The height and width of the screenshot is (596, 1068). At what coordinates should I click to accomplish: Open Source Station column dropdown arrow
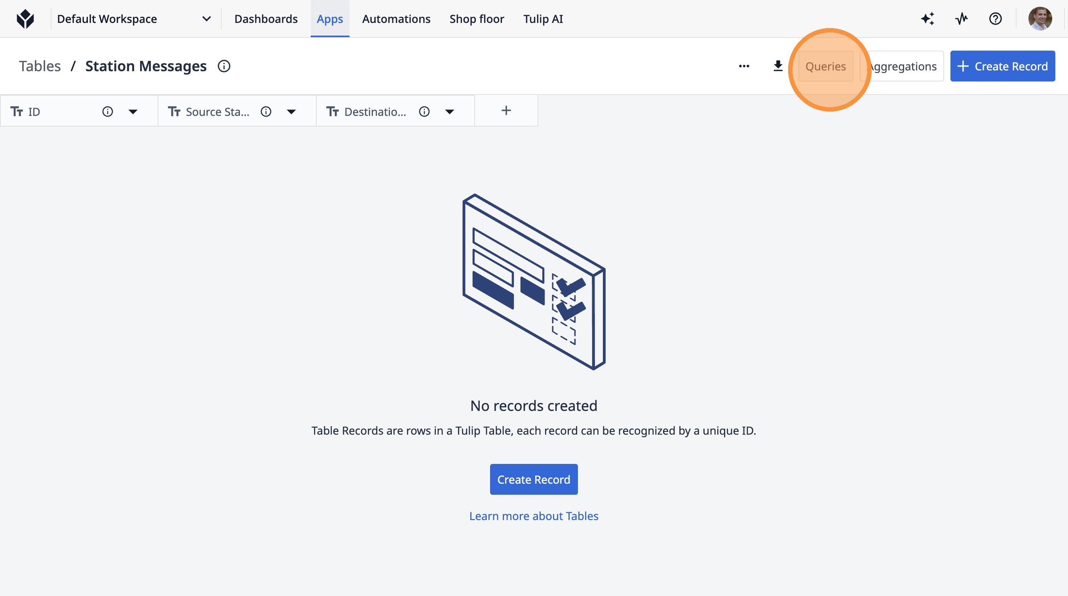click(291, 112)
